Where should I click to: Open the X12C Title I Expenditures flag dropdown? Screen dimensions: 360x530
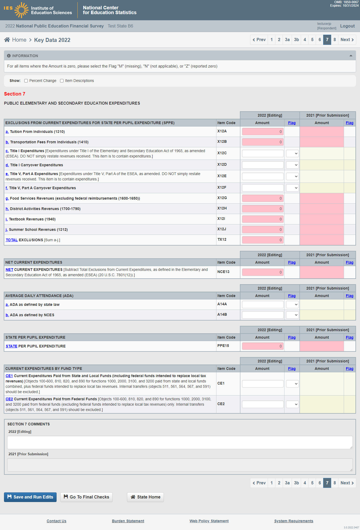[x=292, y=153]
